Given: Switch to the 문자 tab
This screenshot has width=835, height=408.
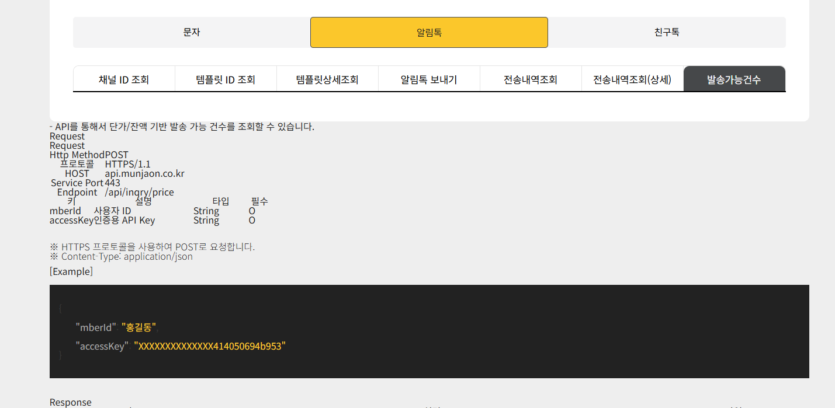Looking at the screenshot, I should [x=192, y=32].
